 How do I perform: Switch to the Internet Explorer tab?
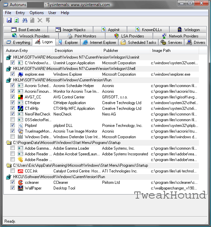99,43
